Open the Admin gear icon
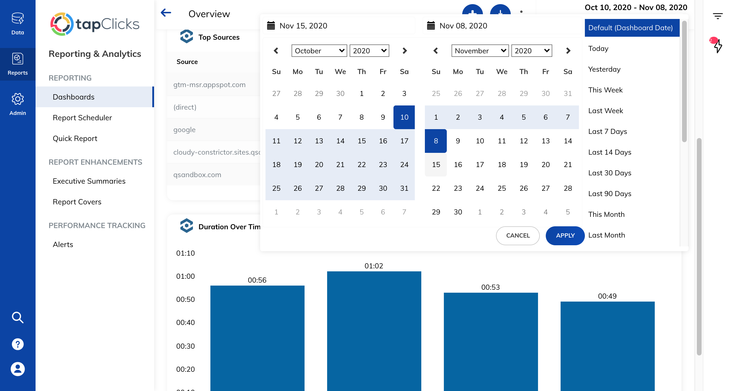 coord(18,99)
